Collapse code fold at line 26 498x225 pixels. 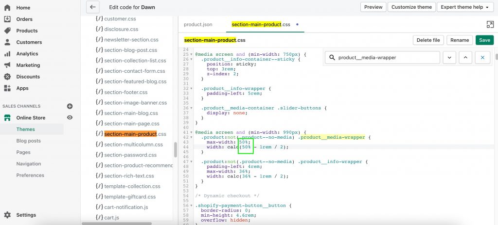click(x=191, y=59)
